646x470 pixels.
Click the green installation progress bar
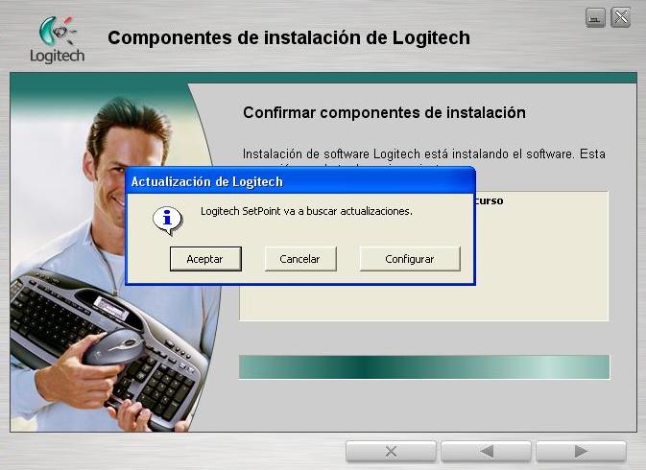pyautogui.click(x=424, y=367)
